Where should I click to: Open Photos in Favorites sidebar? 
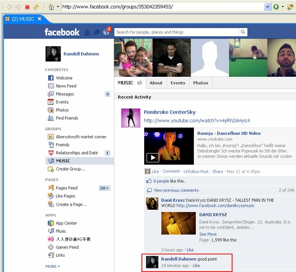(62, 110)
